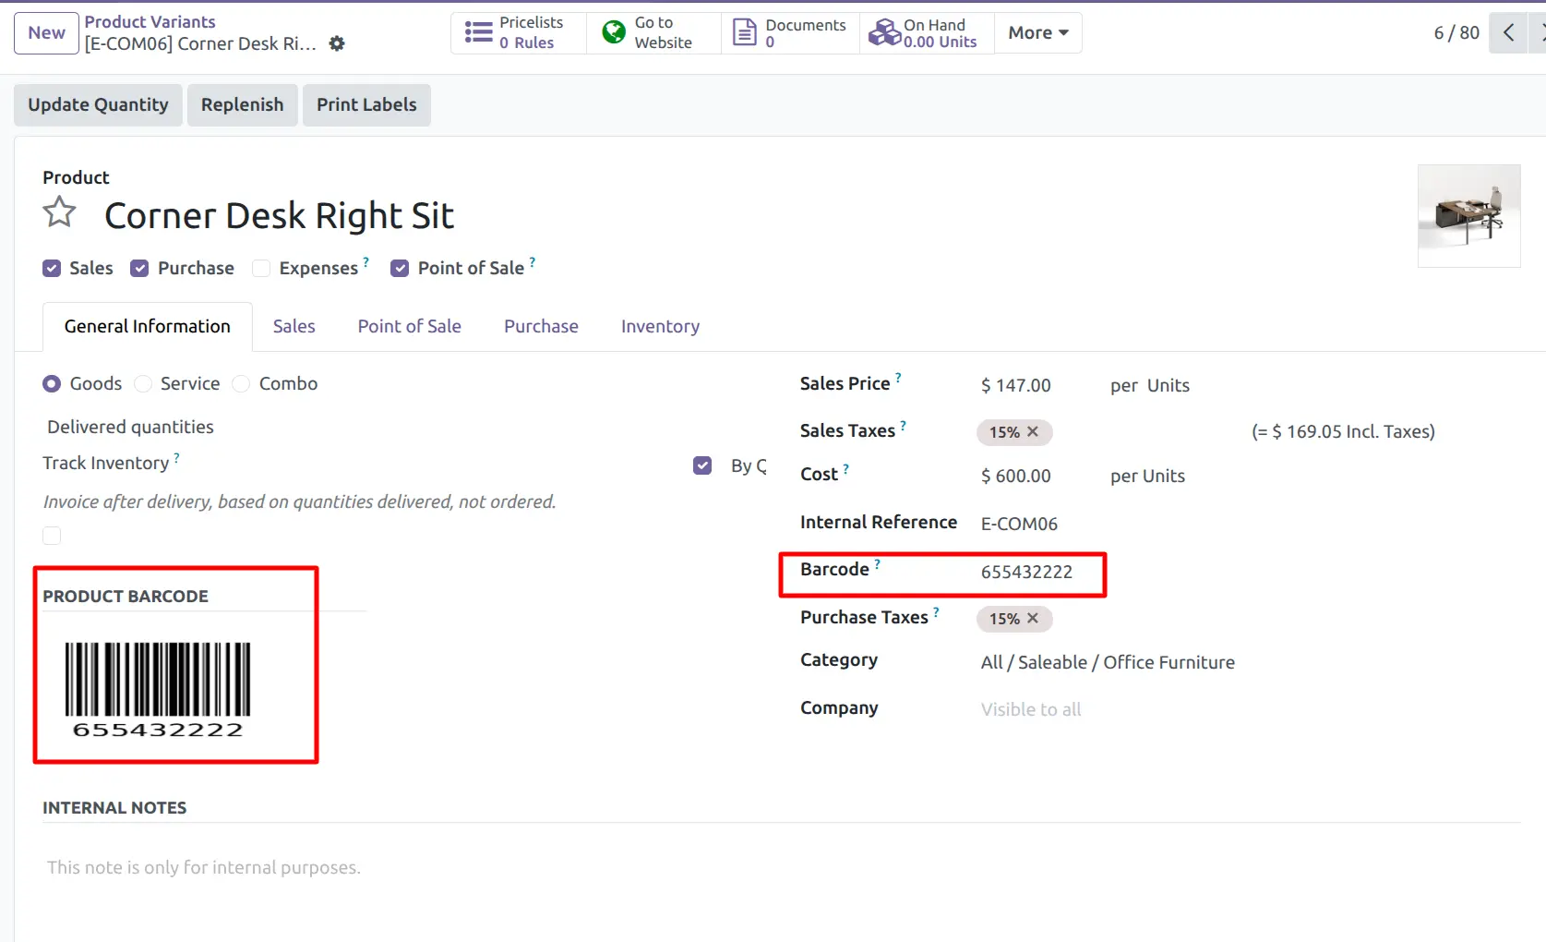
Task: Open the Sales Price unit dropdown
Action: (1168, 385)
